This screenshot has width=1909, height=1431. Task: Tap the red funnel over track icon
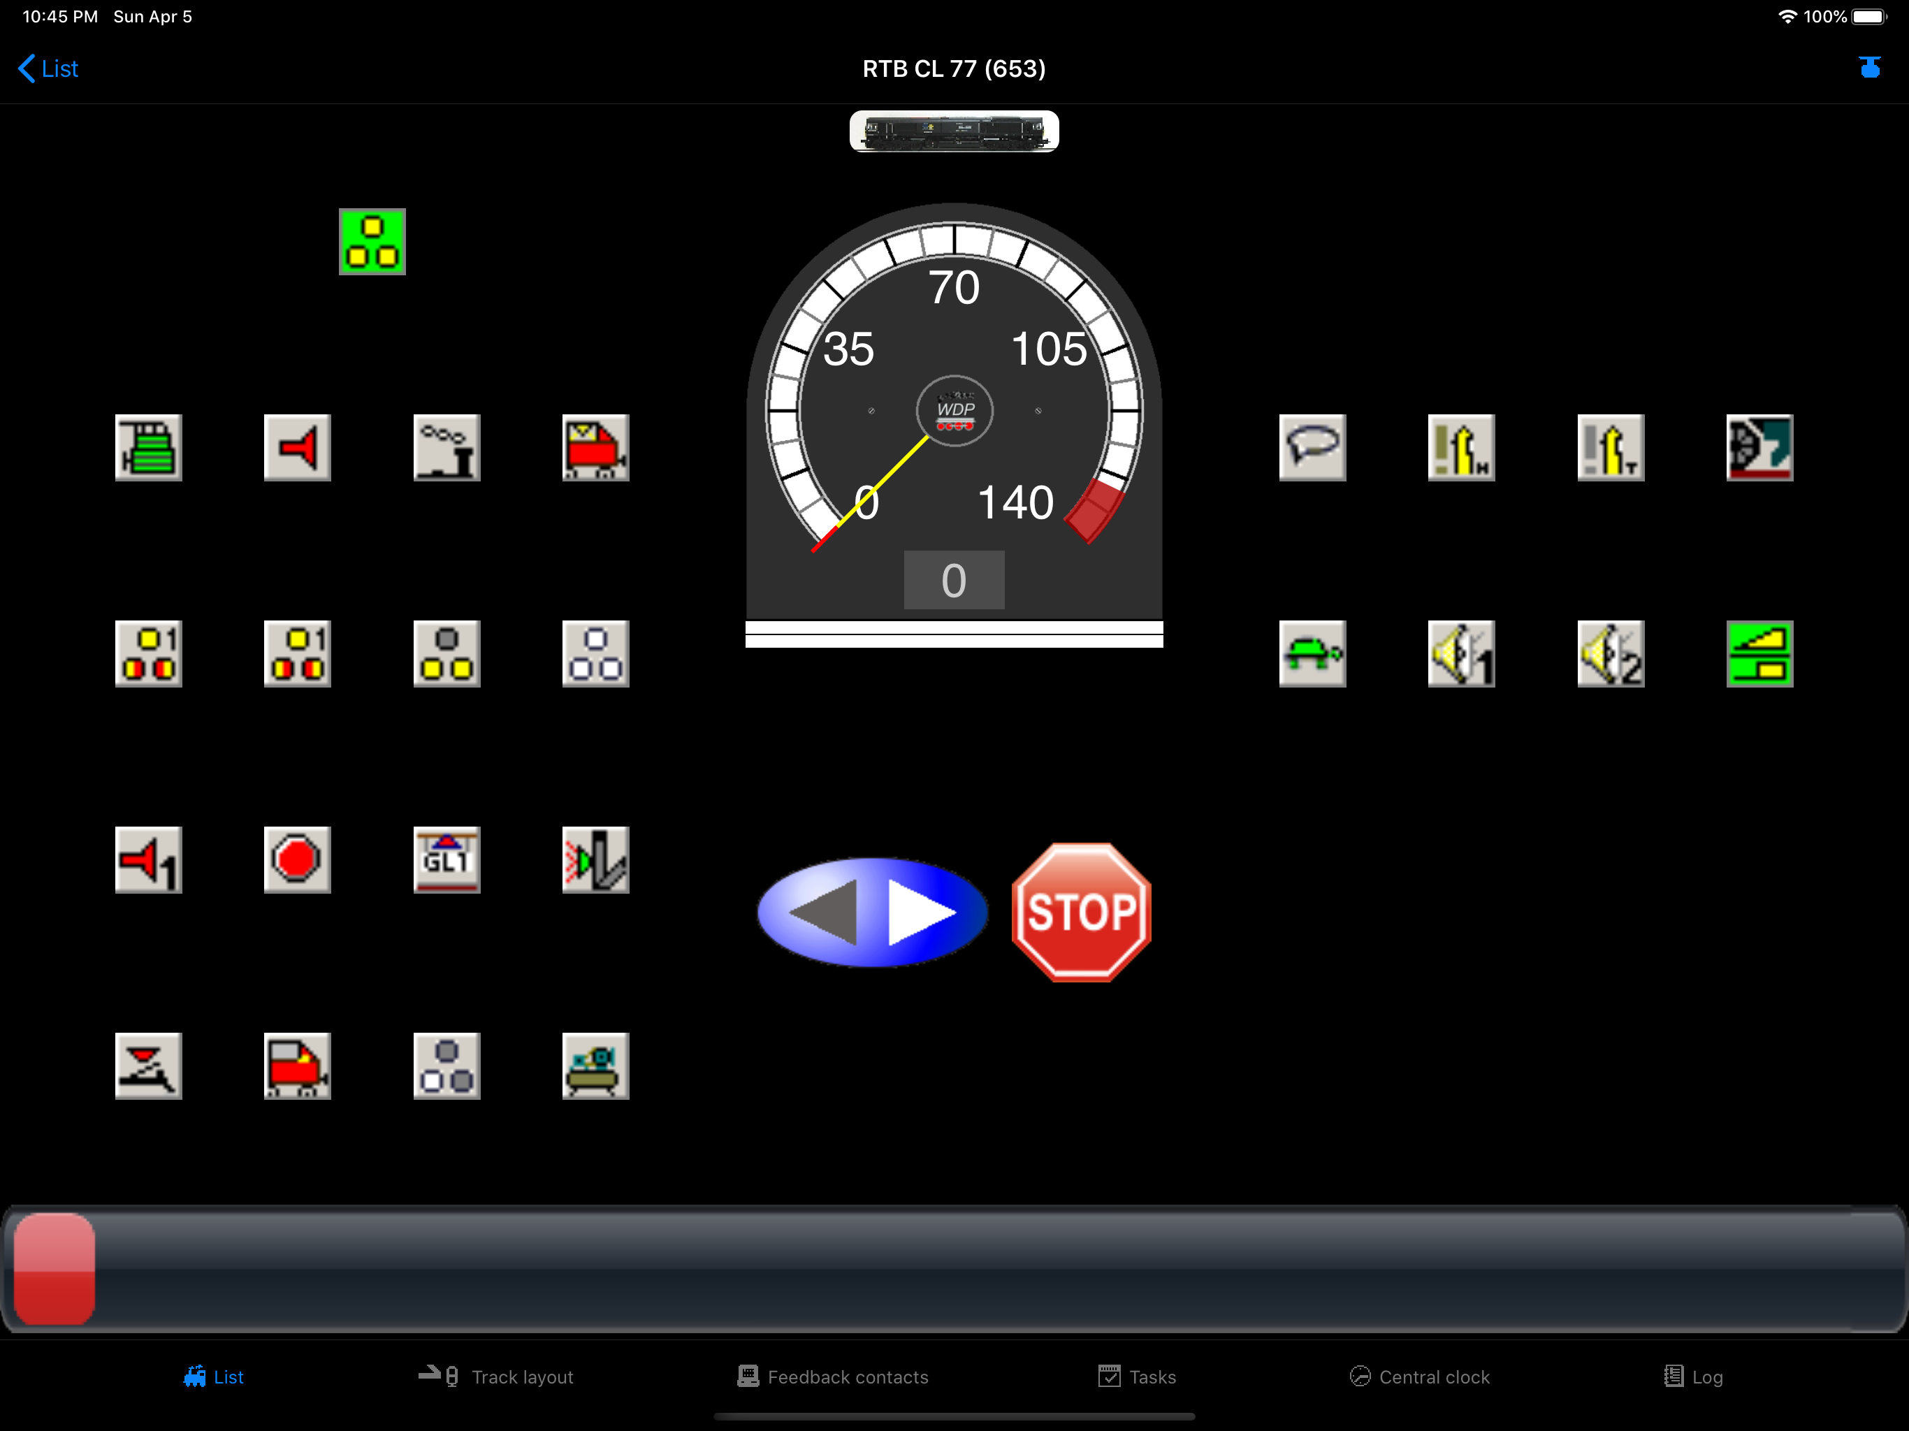148,1066
